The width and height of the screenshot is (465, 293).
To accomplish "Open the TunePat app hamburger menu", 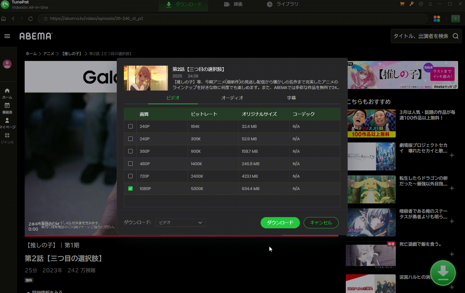I will tap(430, 4).
